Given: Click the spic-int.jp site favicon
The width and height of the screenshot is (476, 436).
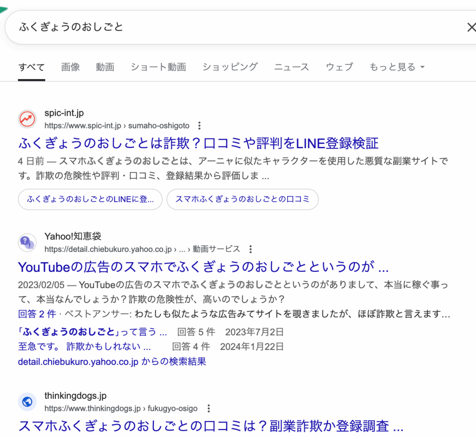Looking at the screenshot, I should 27,119.
